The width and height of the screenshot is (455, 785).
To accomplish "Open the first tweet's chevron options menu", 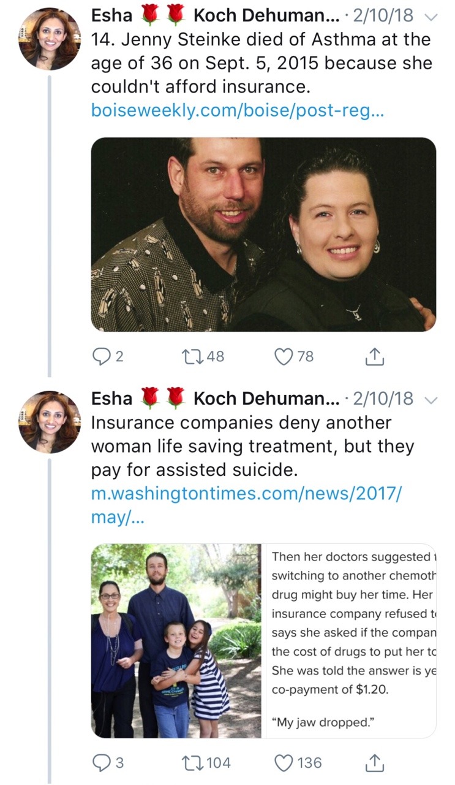I will [x=432, y=17].
